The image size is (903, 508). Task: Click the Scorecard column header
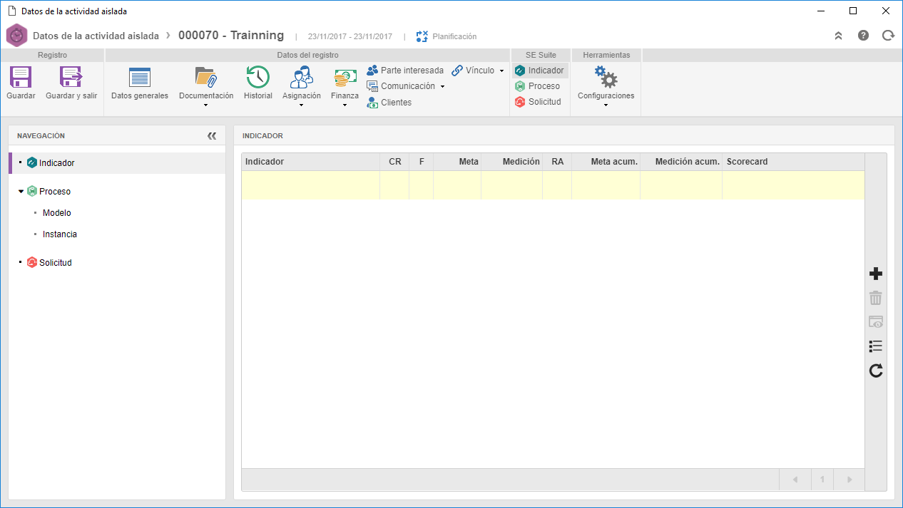point(793,162)
